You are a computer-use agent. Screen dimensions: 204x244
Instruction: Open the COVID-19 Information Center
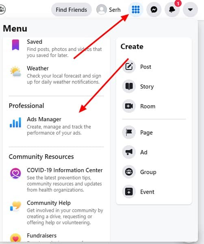[x=56, y=180]
